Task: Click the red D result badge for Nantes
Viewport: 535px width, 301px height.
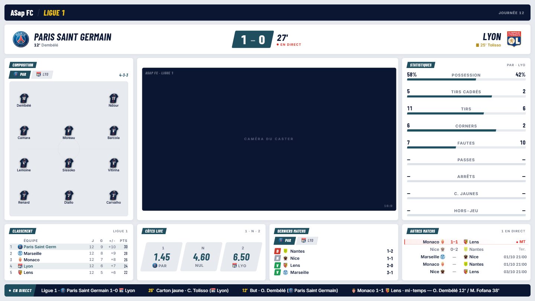Action: [277, 251]
